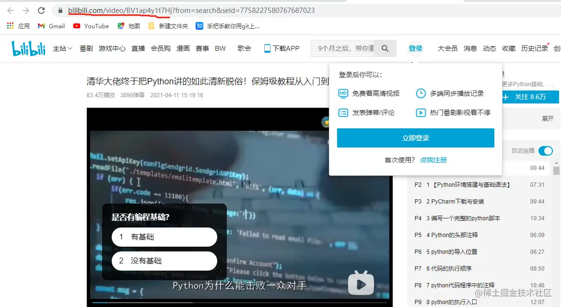This screenshot has height=307, width=561.
Task: Open 收藏 in the header
Action: click(x=509, y=48)
